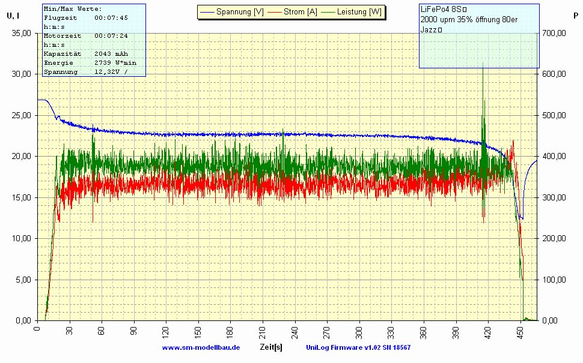Click the 700,00 right axis tick label
This screenshot has height=363, width=583.
555,34
